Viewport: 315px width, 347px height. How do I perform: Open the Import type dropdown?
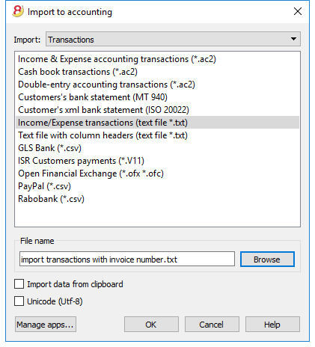(173, 40)
